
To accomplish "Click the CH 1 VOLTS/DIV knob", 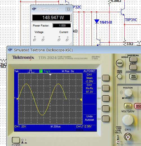I will [x=128, y=120].
